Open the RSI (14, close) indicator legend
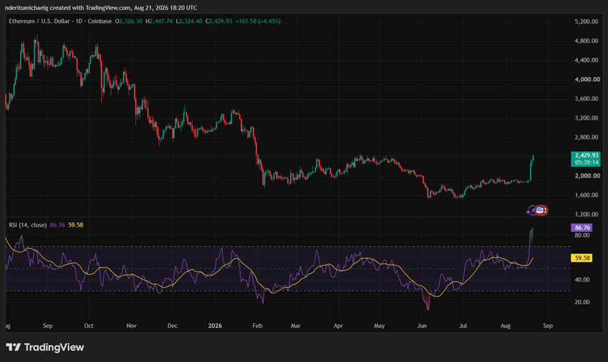This screenshot has width=608, height=362. (x=27, y=225)
